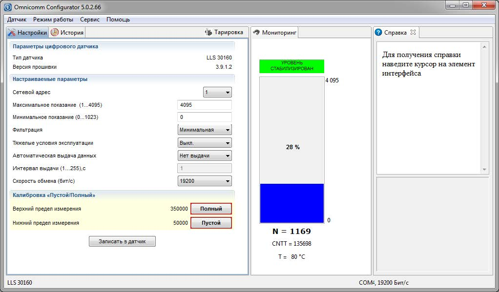
Task: Close the Справка help tab
Action: (x=413, y=32)
